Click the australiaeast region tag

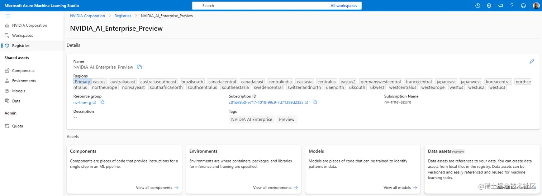point(123,82)
